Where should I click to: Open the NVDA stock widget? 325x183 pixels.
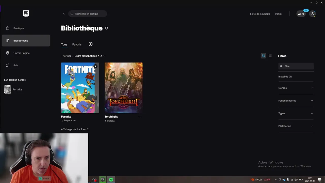tap(261, 180)
